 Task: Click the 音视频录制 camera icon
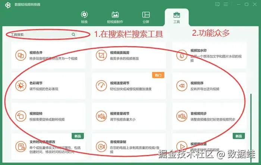tap(101, 146)
